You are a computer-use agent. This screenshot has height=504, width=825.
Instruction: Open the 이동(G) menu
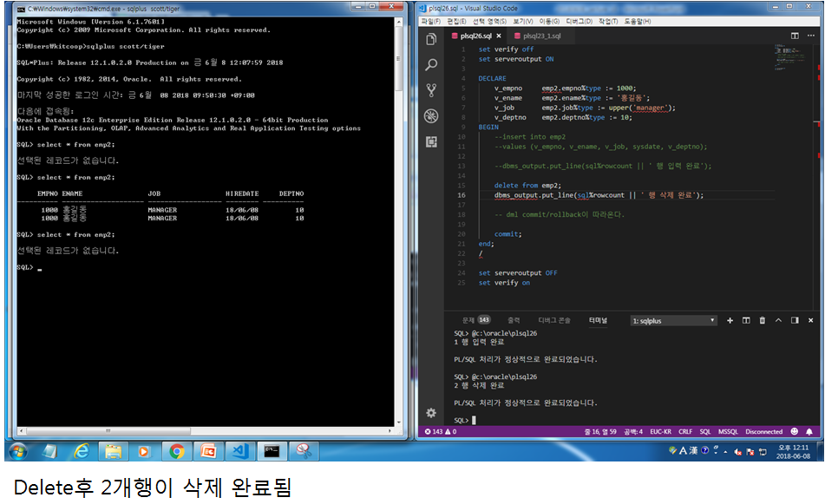(549, 21)
